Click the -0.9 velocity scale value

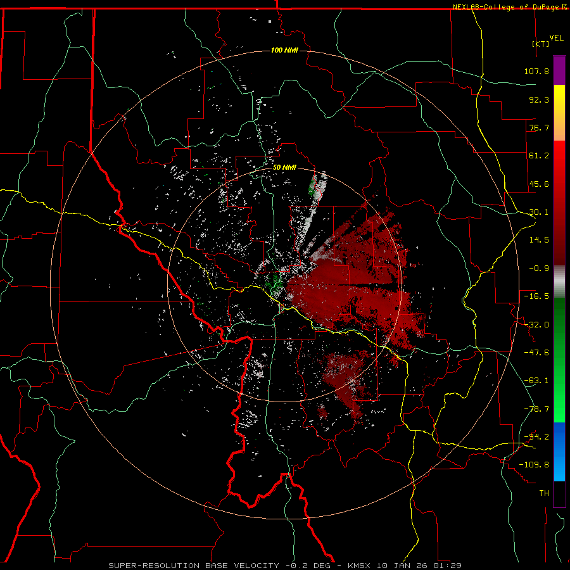(539, 269)
